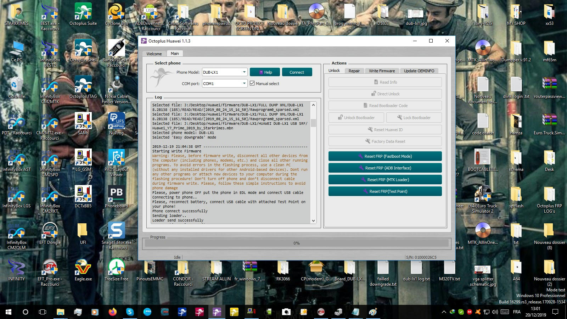Click the Help button
Screen dimensions: 567x319
[x=265, y=72]
